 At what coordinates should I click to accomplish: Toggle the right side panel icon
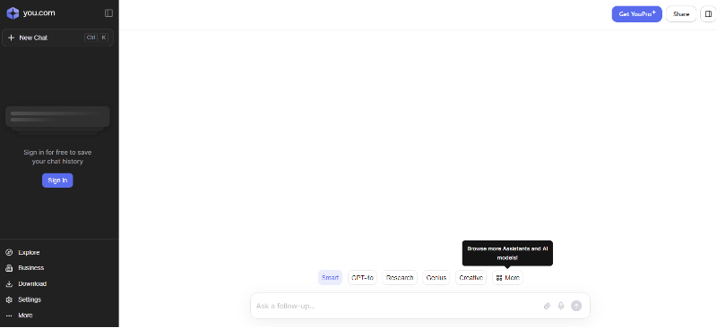click(708, 14)
